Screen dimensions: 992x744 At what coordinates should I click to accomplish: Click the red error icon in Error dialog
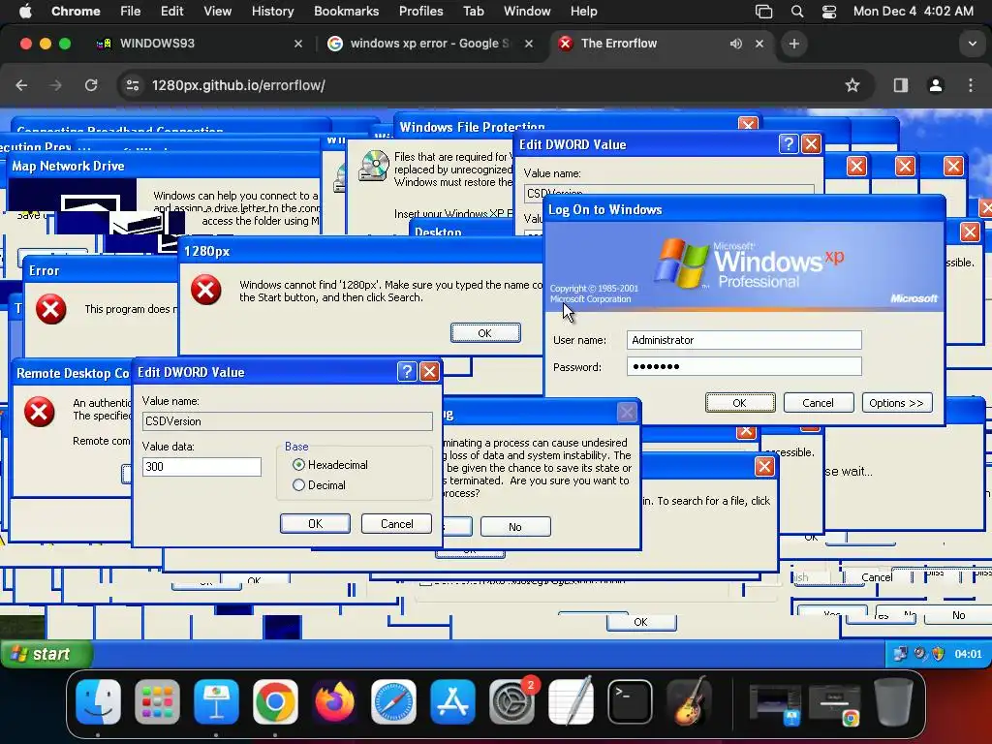coord(51,309)
